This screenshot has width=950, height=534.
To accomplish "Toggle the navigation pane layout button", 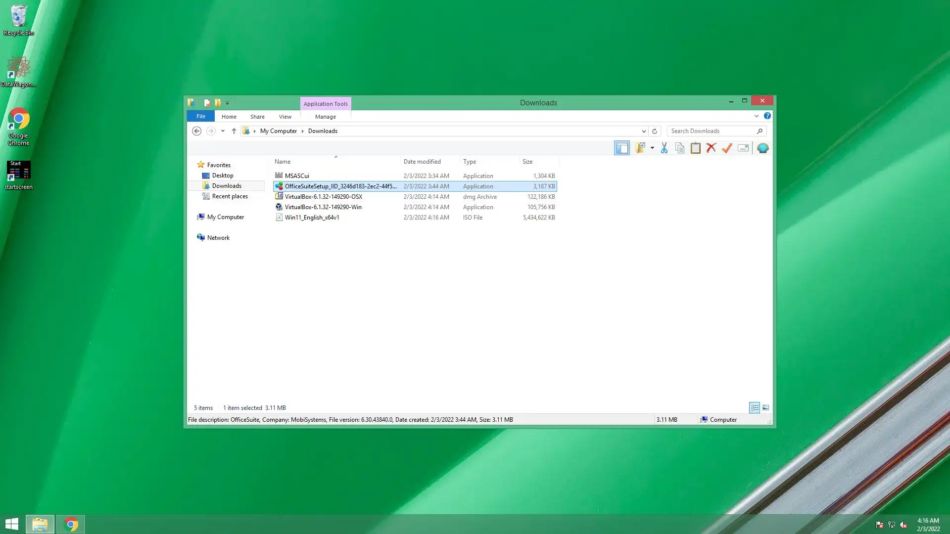I will click(622, 148).
